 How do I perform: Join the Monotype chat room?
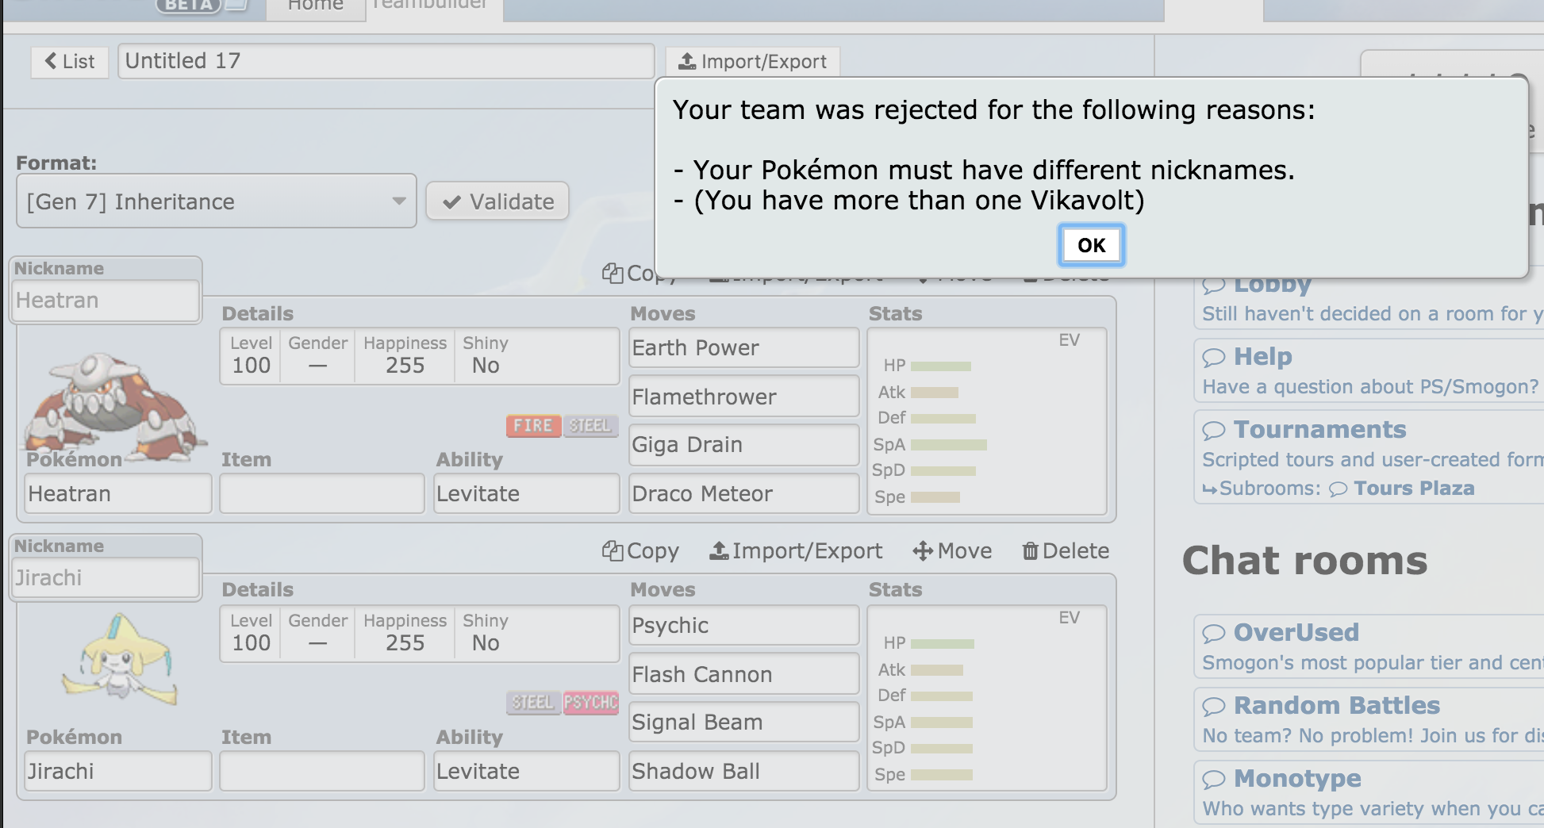pos(1369,792)
